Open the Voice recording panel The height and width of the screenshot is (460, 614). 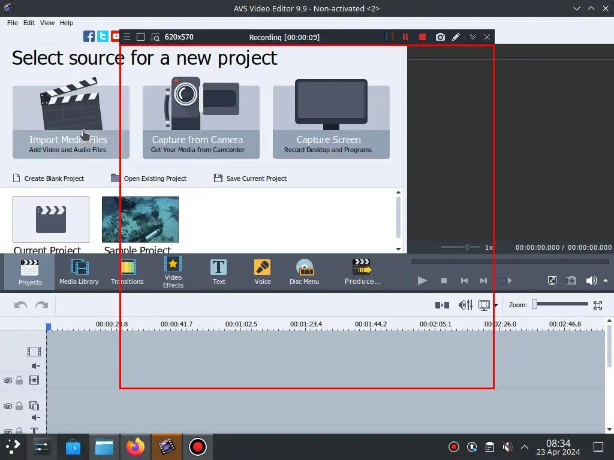coord(263,272)
